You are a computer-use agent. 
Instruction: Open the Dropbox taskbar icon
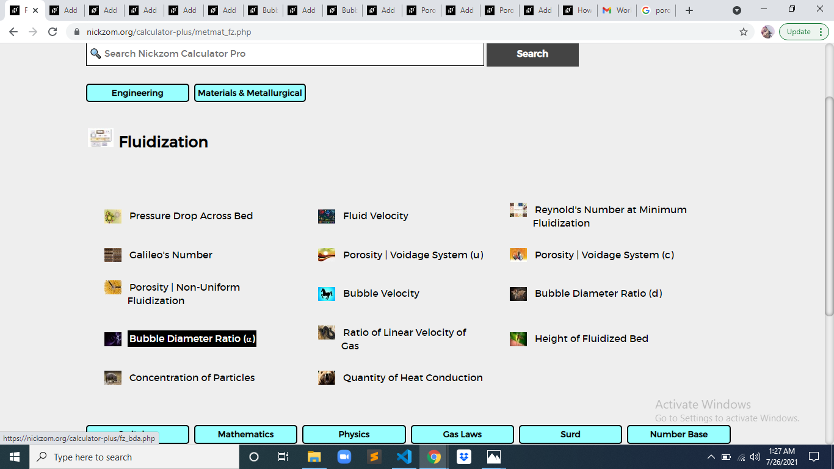(x=464, y=457)
